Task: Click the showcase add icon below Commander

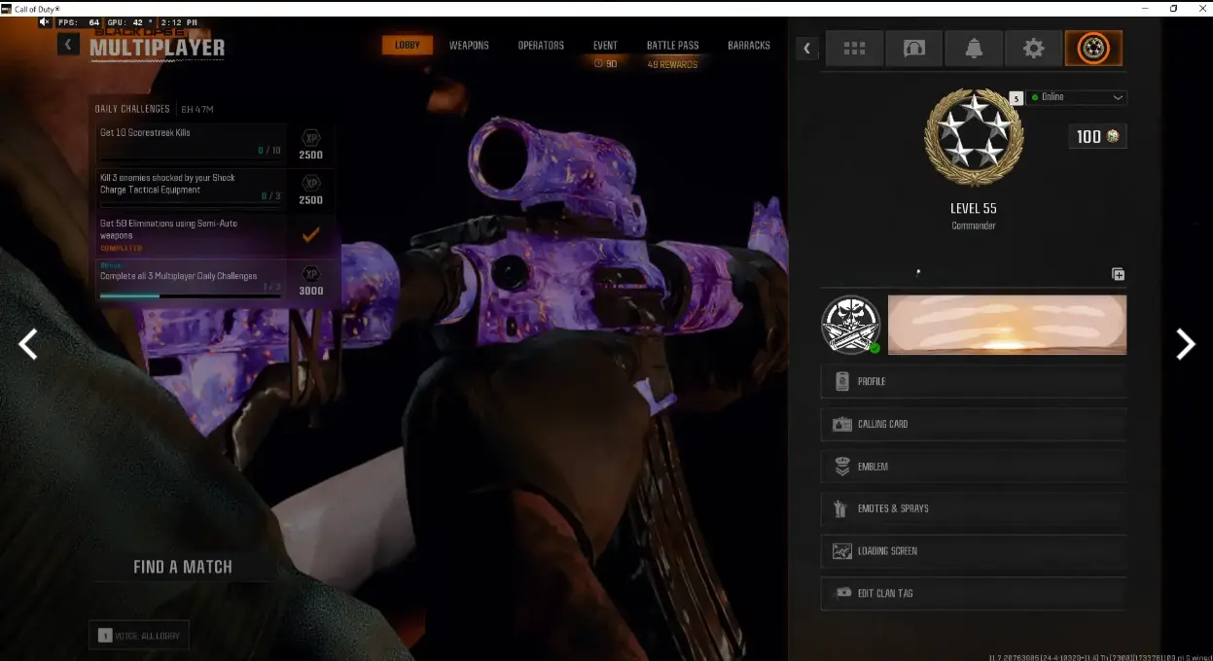Action: [1118, 274]
